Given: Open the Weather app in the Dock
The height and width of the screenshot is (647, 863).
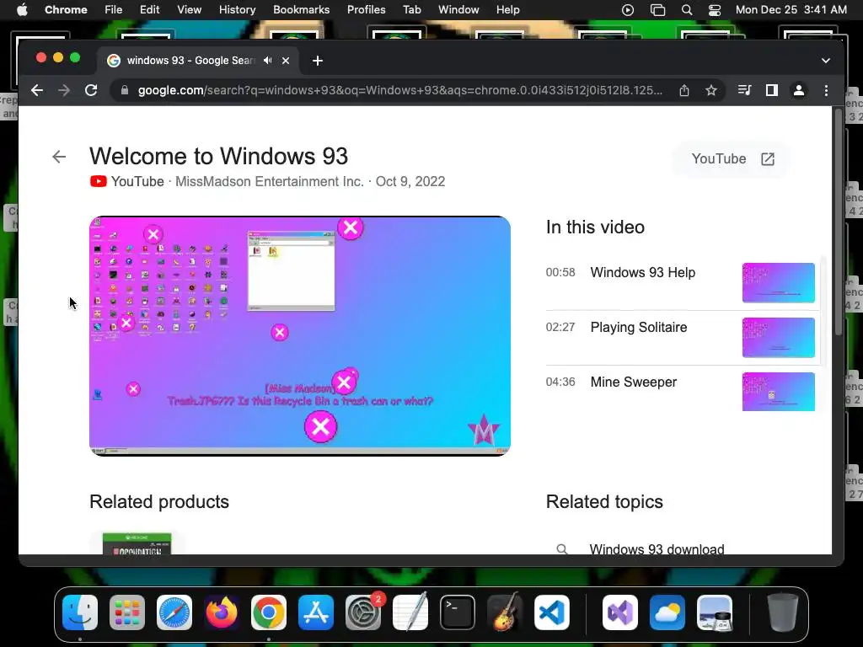Looking at the screenshot, I should pos(667,612).
